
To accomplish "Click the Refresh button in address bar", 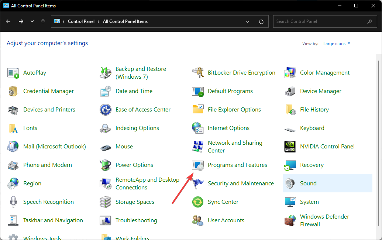I will 261,21.
